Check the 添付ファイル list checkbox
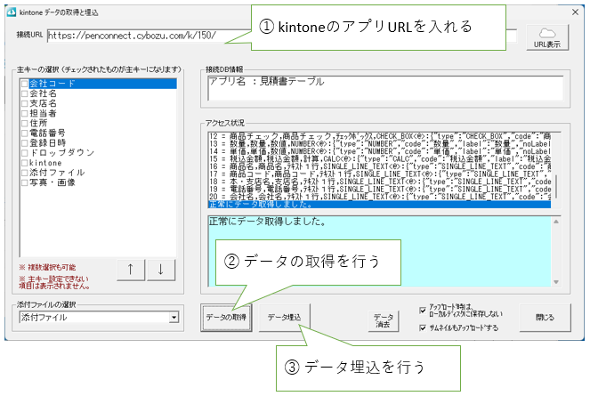The image size is (590, 396). click(x=25, y=173)
